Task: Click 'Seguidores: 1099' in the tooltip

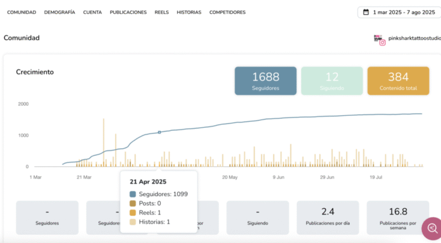Action: click(x=163, y=194)
